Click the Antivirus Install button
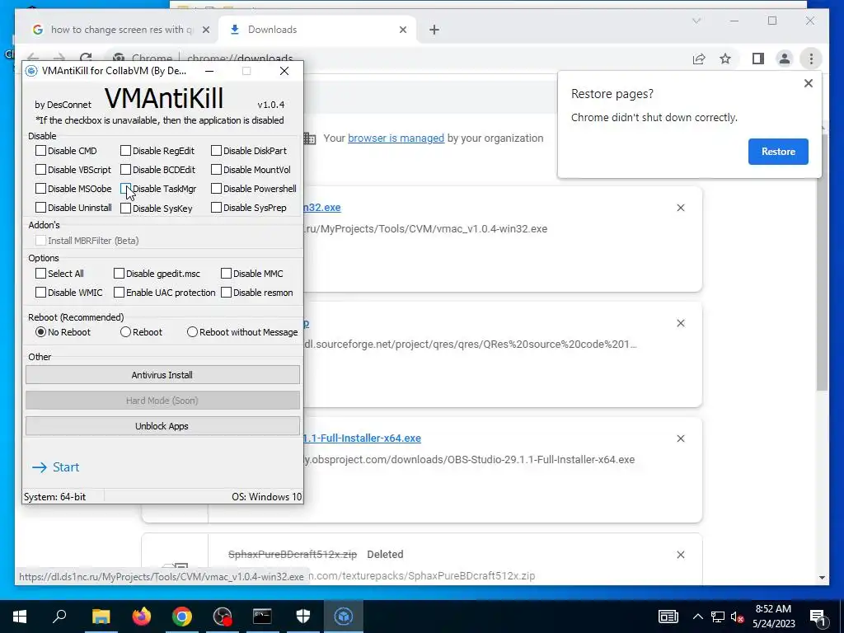Image resolution: width=844 pixels, height=633 pixels. [162, 375]
